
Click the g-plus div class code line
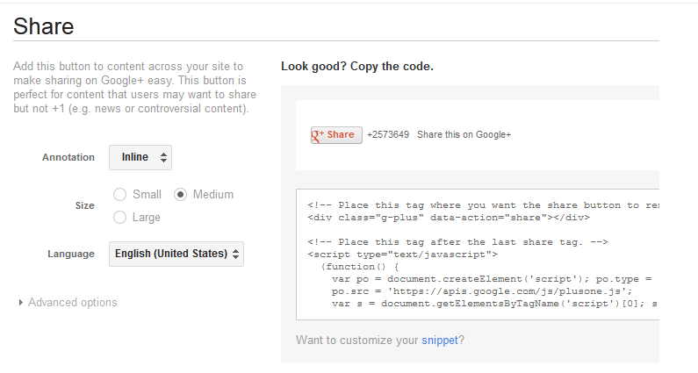449,218
